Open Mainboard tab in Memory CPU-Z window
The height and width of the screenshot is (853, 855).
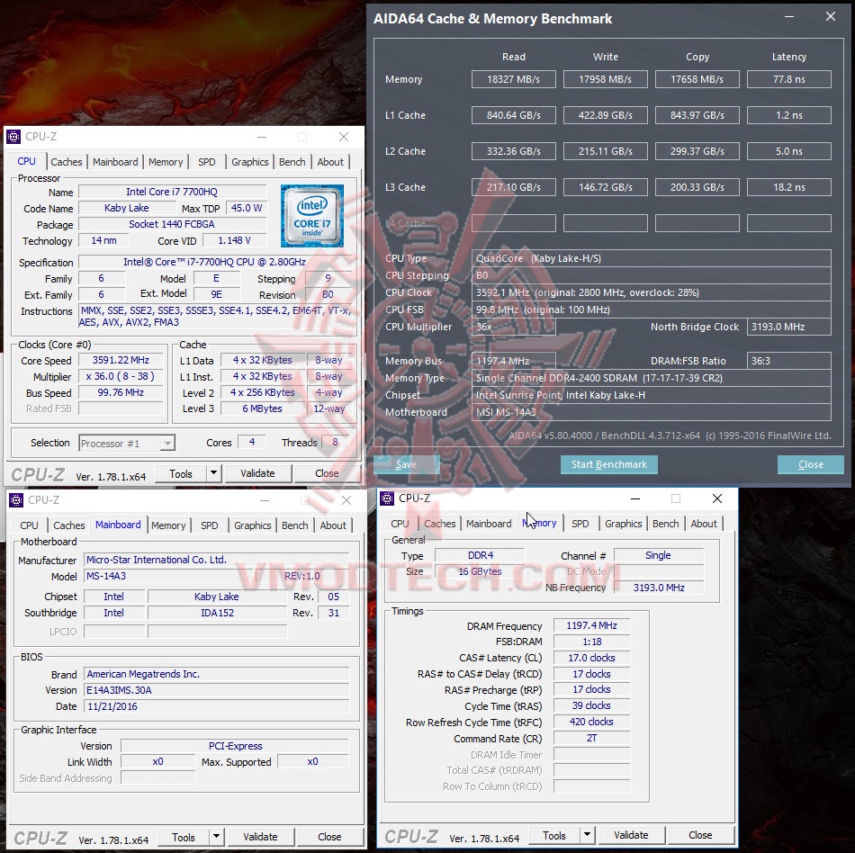489,524
